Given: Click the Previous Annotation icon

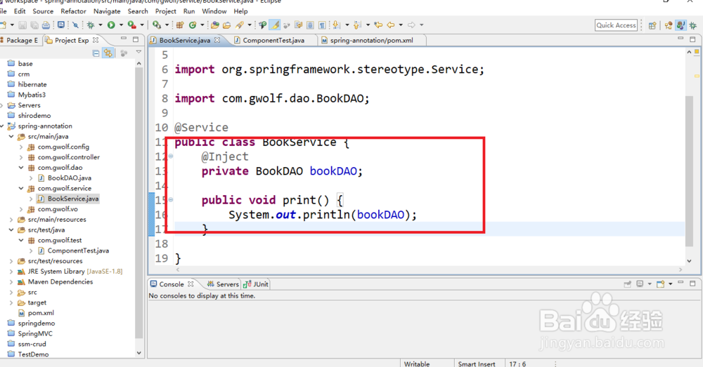Looking at the screenshot, I should tap(357, 25).
